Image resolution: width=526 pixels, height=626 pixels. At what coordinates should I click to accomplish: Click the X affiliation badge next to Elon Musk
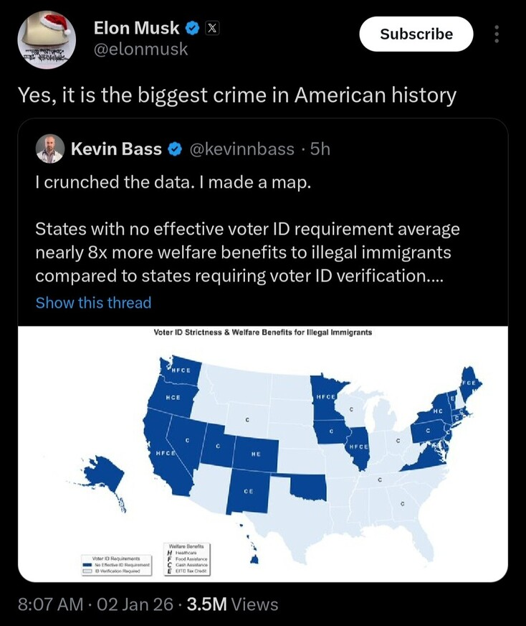click(212, 29)
